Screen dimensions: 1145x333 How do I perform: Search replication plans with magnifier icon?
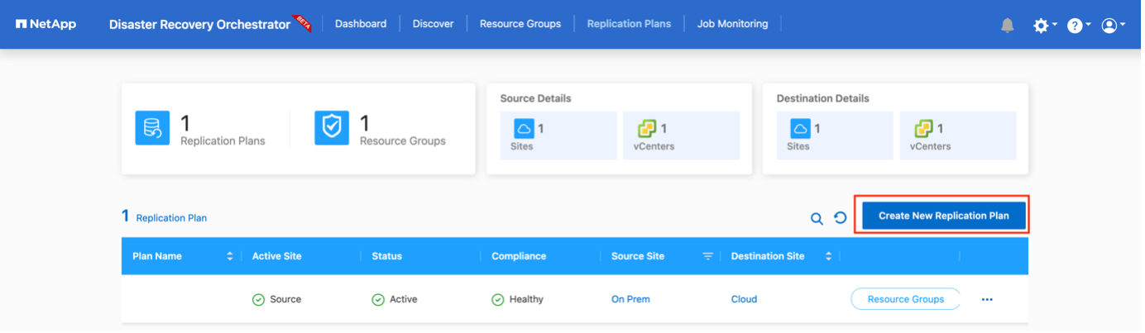tap(817, 218)
